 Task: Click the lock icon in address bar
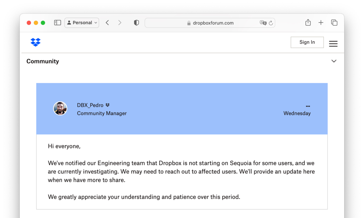189,23
